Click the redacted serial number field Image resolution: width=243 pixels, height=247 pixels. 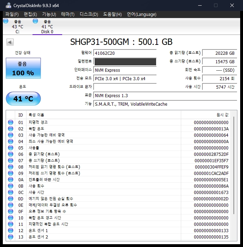tap(125, 61)
